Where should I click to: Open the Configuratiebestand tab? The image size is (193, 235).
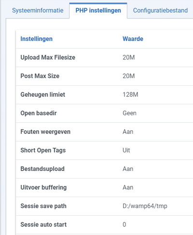160,11
